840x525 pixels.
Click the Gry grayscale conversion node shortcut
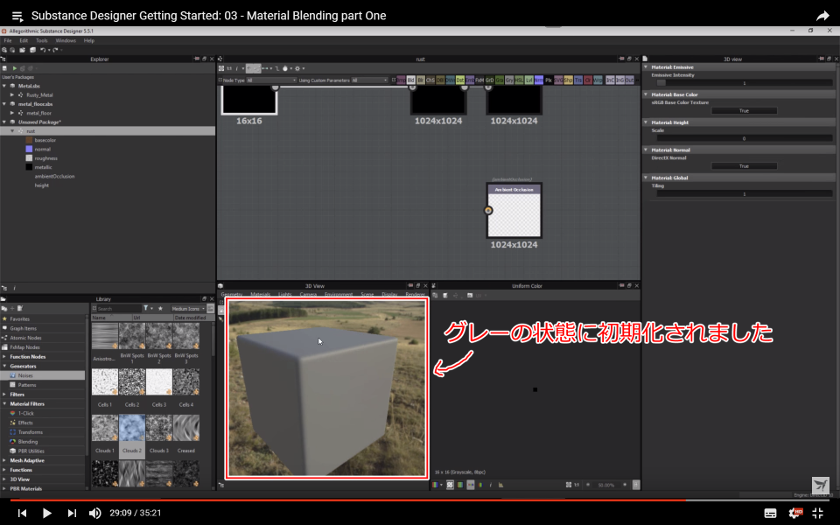(x=509, y=80)
